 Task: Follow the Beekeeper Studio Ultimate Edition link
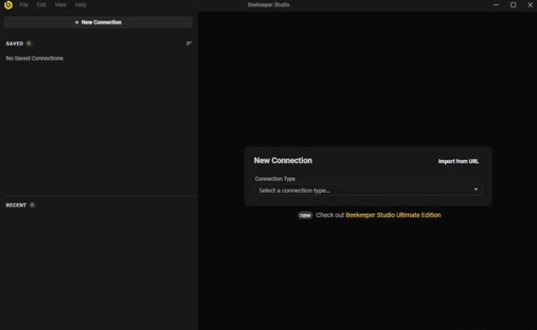tap(393, 215)
